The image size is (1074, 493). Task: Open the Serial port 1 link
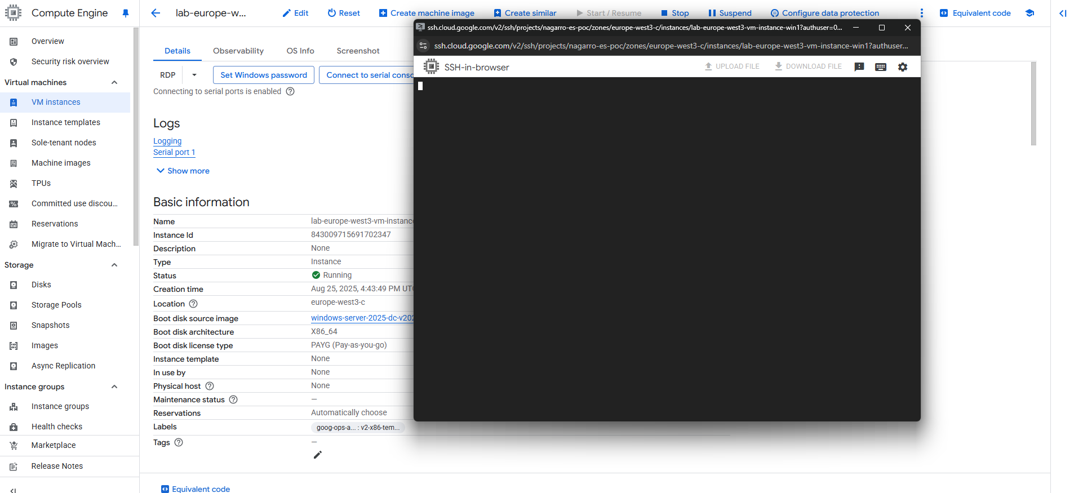pos(174,152)
